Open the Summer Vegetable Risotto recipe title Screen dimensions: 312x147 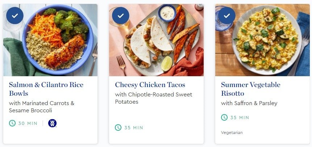pyautogui.click(x=250, y=89)
